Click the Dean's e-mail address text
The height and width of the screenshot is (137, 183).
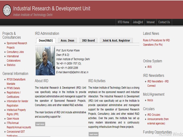pos(72,72)
